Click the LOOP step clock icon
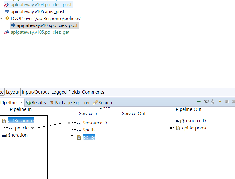The width and height of the screenshot is (235, 179). [x=7, y=19]
